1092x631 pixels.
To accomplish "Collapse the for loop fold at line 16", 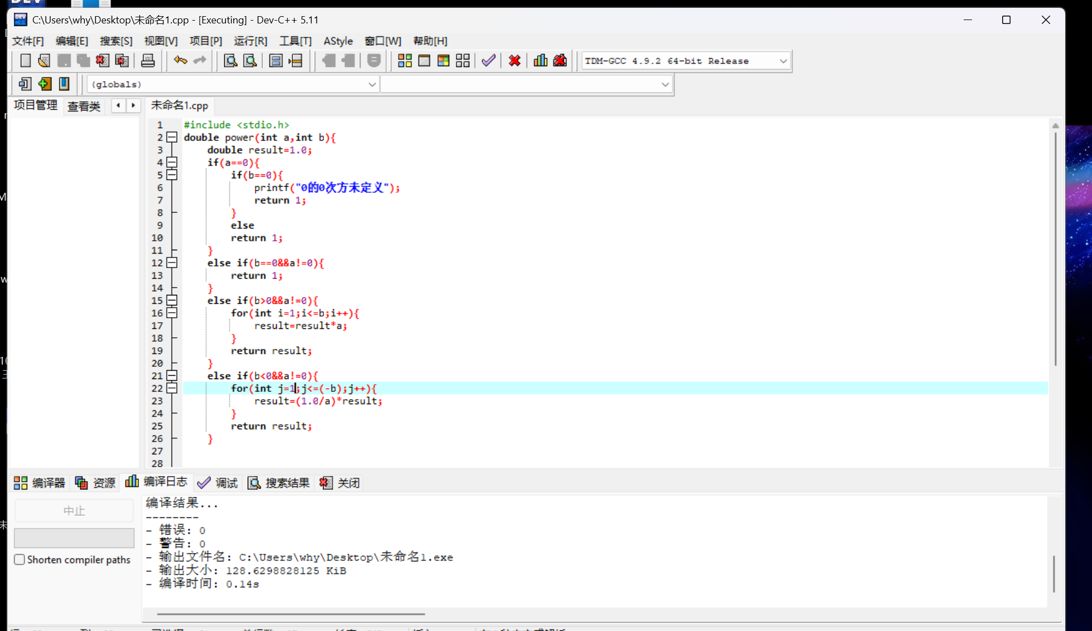I will pyautogui.click(x=172, y=313).
